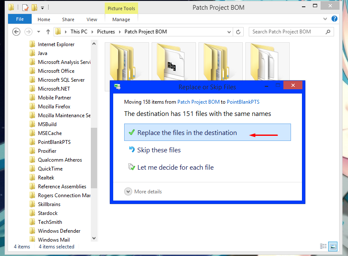Switch to Large thumbnails view in the status bar

click(333, 246)
